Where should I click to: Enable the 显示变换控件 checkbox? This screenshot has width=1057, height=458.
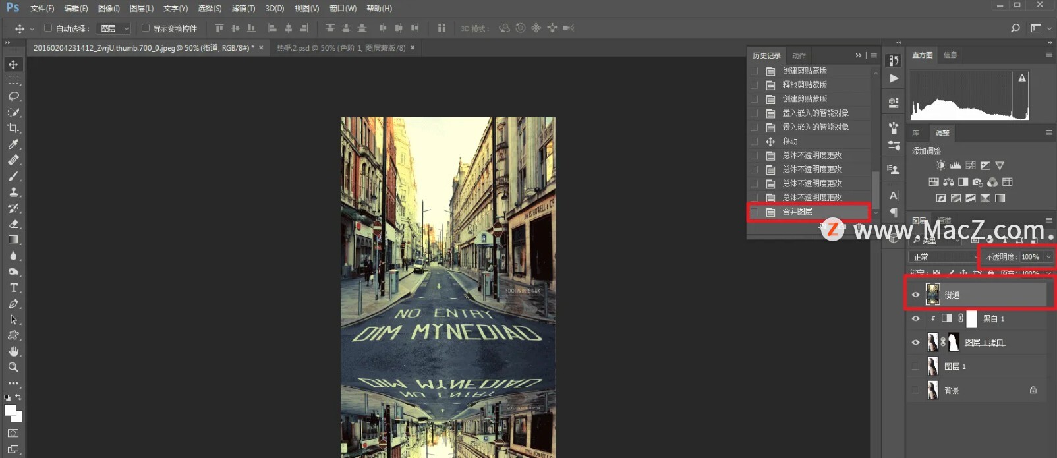pos(146,28)
